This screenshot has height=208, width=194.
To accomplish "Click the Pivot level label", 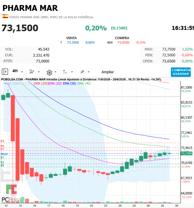I will 4,154.
